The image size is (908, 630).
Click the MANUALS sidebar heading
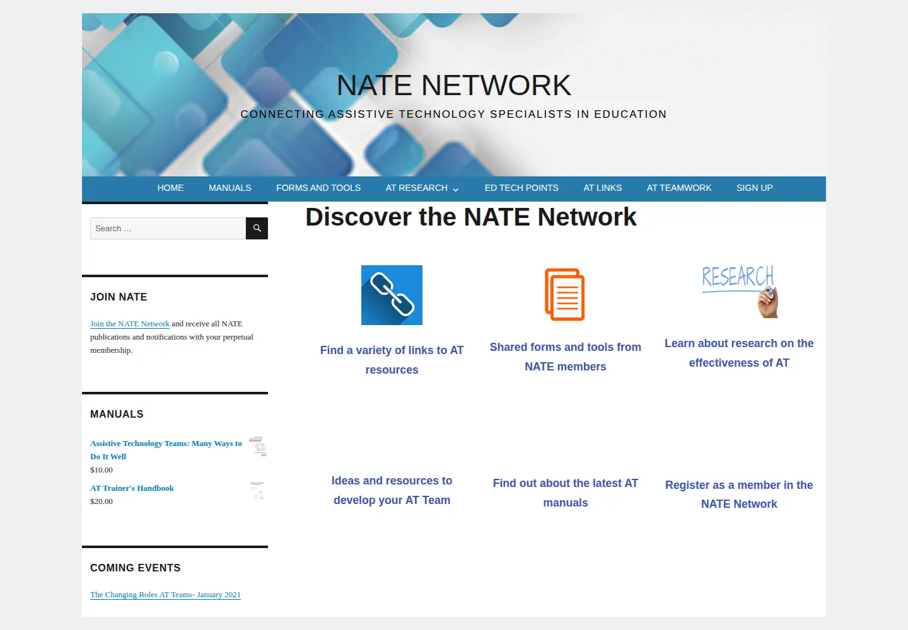coord(117,414)
